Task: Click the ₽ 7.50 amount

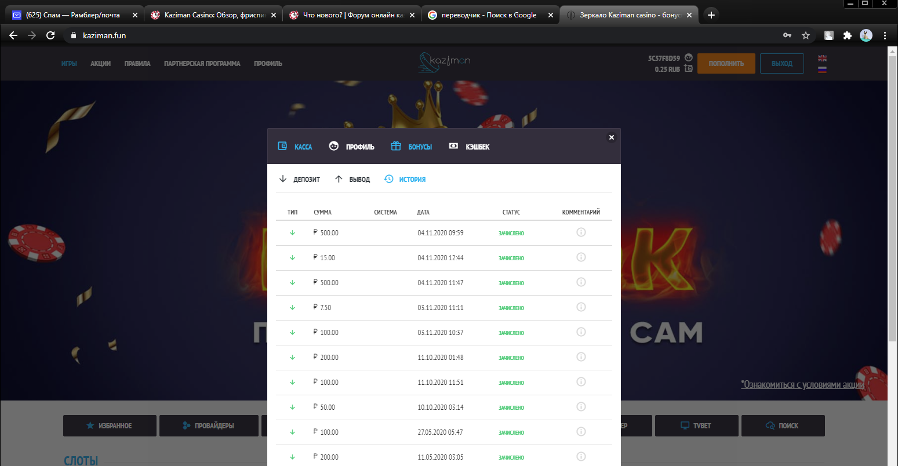Action: (x=322, y=307)
